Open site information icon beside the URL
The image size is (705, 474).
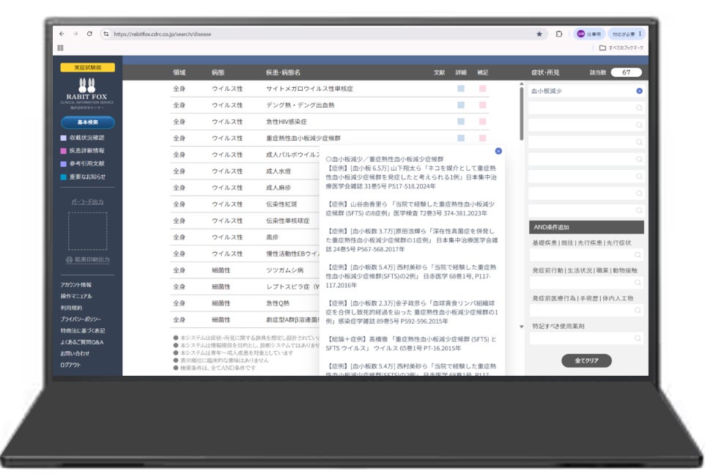click(106, 34)
